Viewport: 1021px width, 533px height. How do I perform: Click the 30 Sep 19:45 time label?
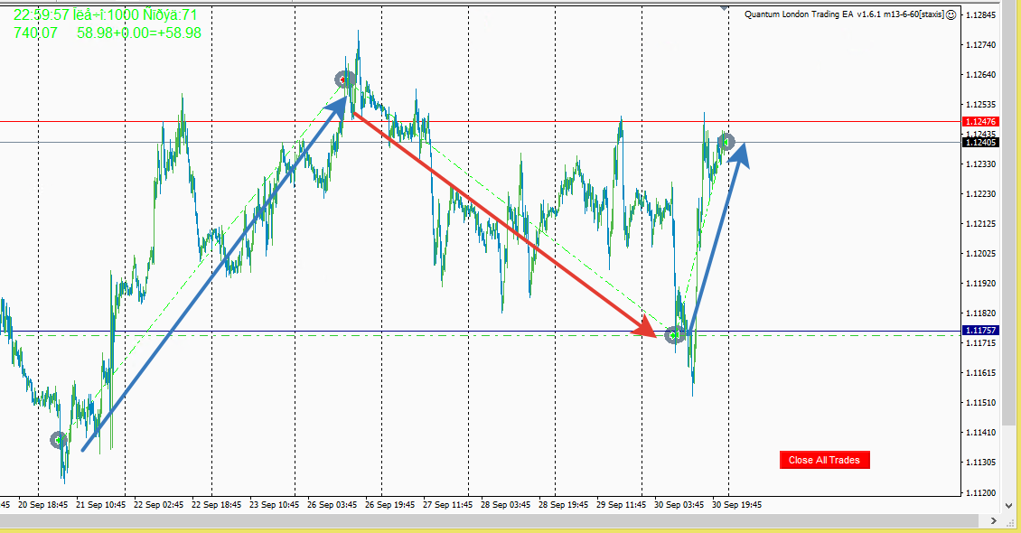click(x=736, y=505)
